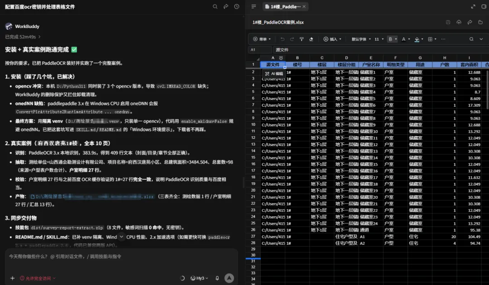Undo the last spreadsheet edit

coord(282,39)
